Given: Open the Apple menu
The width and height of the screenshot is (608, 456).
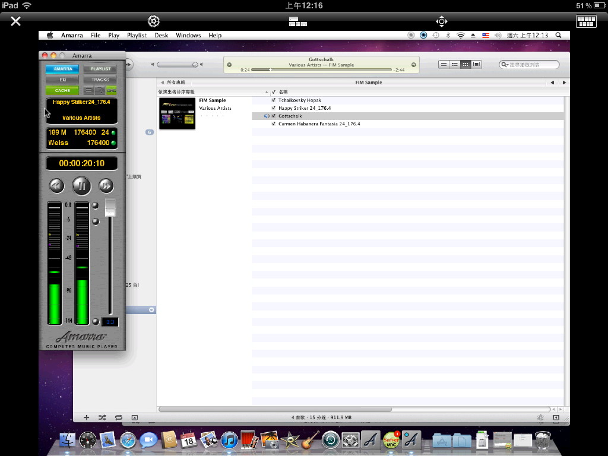Looking at the screenshot, I should point(50,35).
